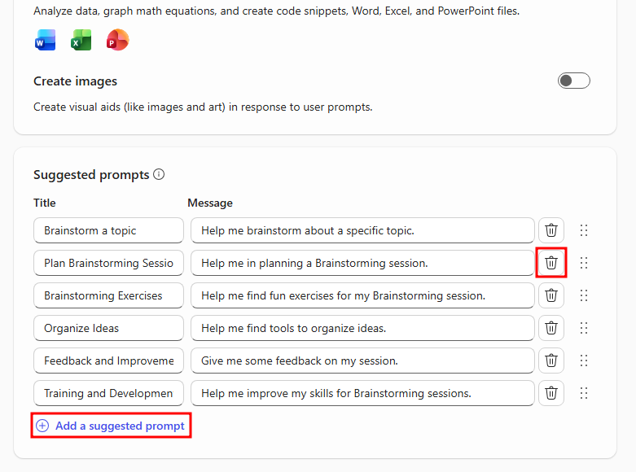Edit the 'Help me find fun exercises' message
The width and height of the screenshot is (636, 472).
362,295
